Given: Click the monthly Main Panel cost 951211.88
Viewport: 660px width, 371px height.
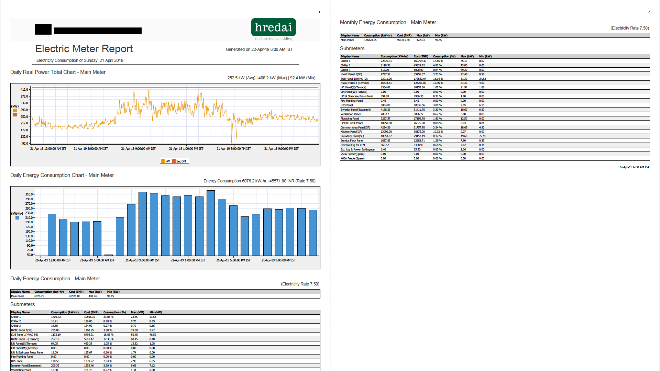Looking at the screenshot, I should pos(403,40).
